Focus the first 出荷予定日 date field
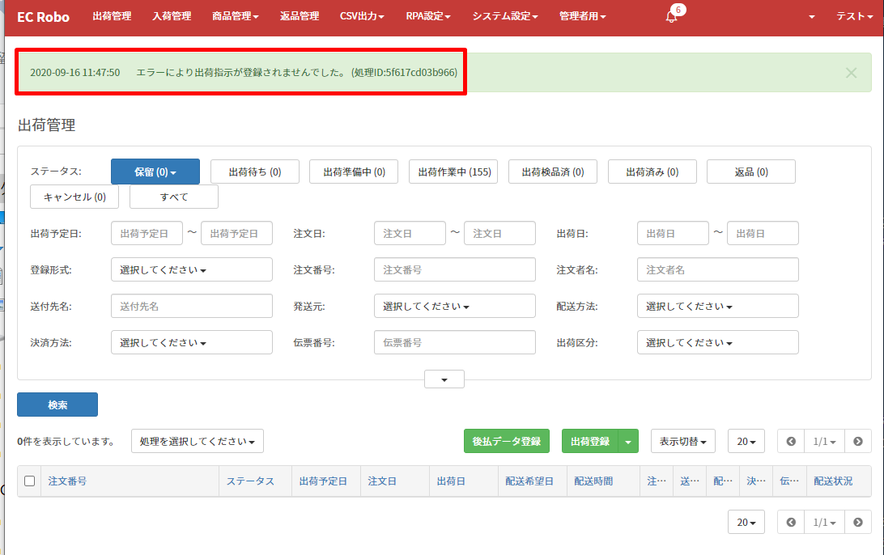The image size is (884, 555). pyautogui.click(x=147, y=233)
